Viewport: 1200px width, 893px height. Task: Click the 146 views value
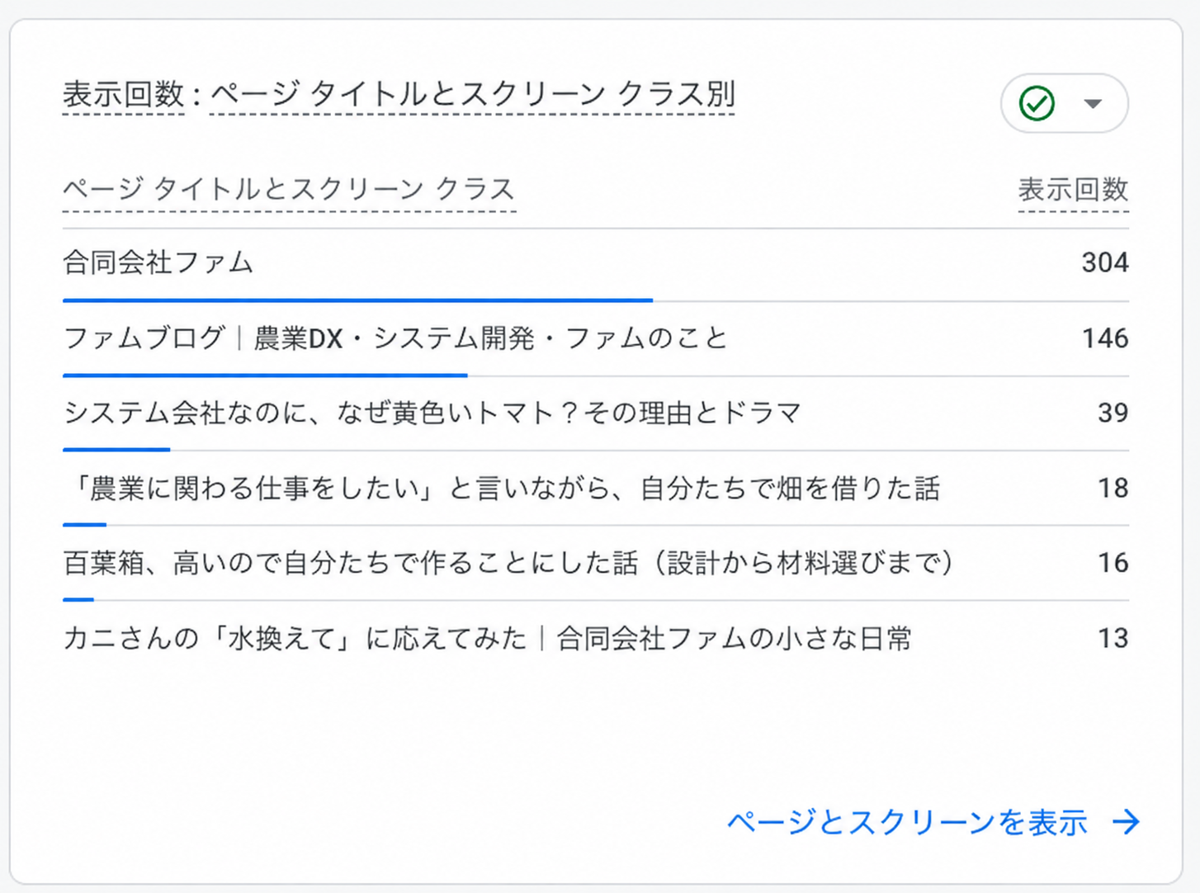point(1105,338)
